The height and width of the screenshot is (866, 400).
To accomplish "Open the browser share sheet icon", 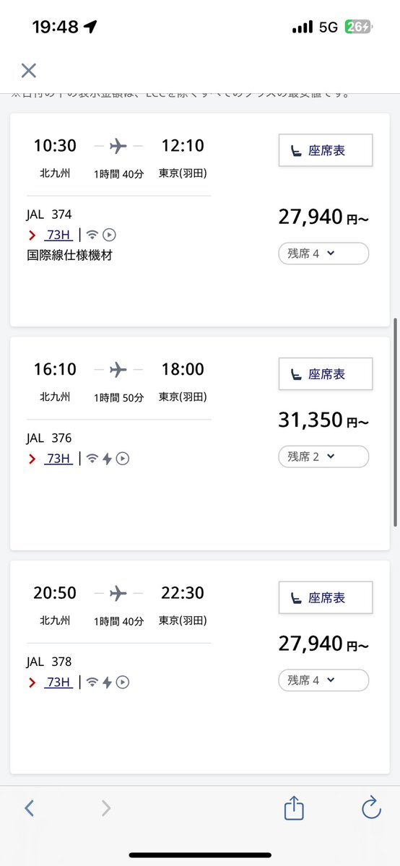I will 294,807.
